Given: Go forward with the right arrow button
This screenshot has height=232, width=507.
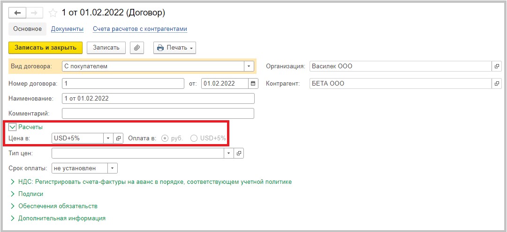Looking at the screenshot, I should (35, 13).
